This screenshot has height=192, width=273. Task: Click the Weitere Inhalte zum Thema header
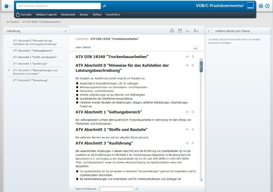[232, 31]
